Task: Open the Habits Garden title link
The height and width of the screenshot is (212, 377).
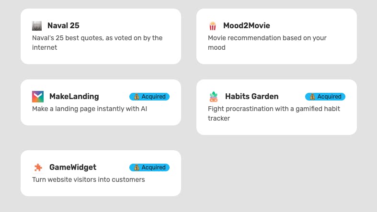Action: [x=251, y=96]
